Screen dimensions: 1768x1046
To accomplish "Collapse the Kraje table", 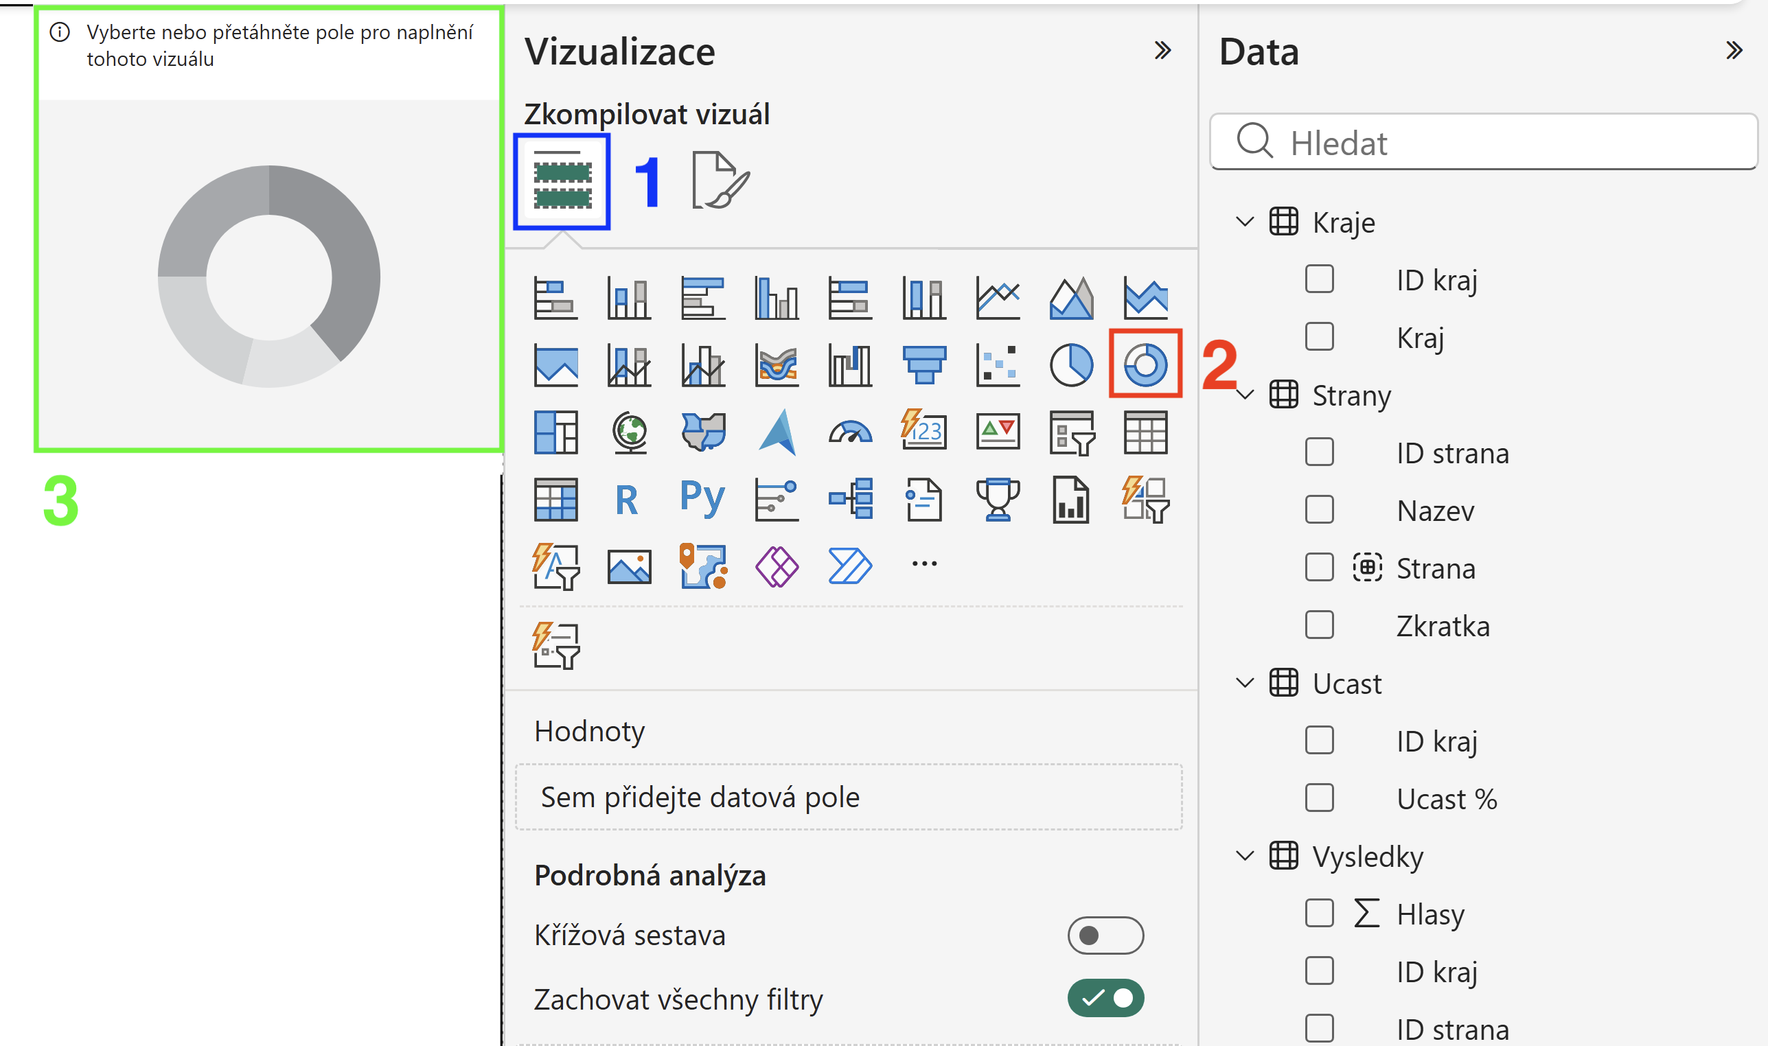I will pos(1245,222).
